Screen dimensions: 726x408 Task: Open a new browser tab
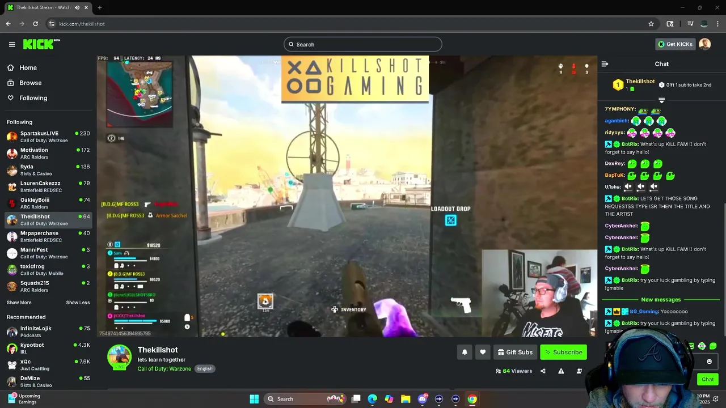[99, 7]
